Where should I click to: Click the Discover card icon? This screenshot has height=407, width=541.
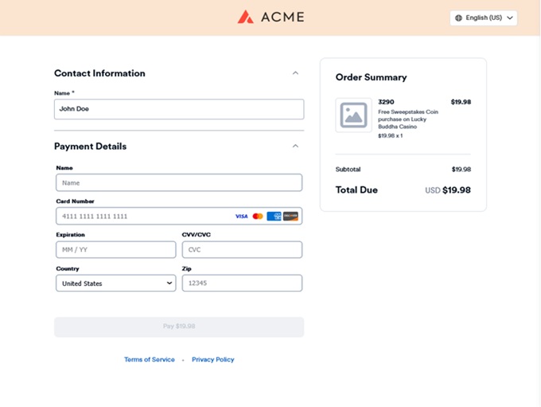pos(290,217)
